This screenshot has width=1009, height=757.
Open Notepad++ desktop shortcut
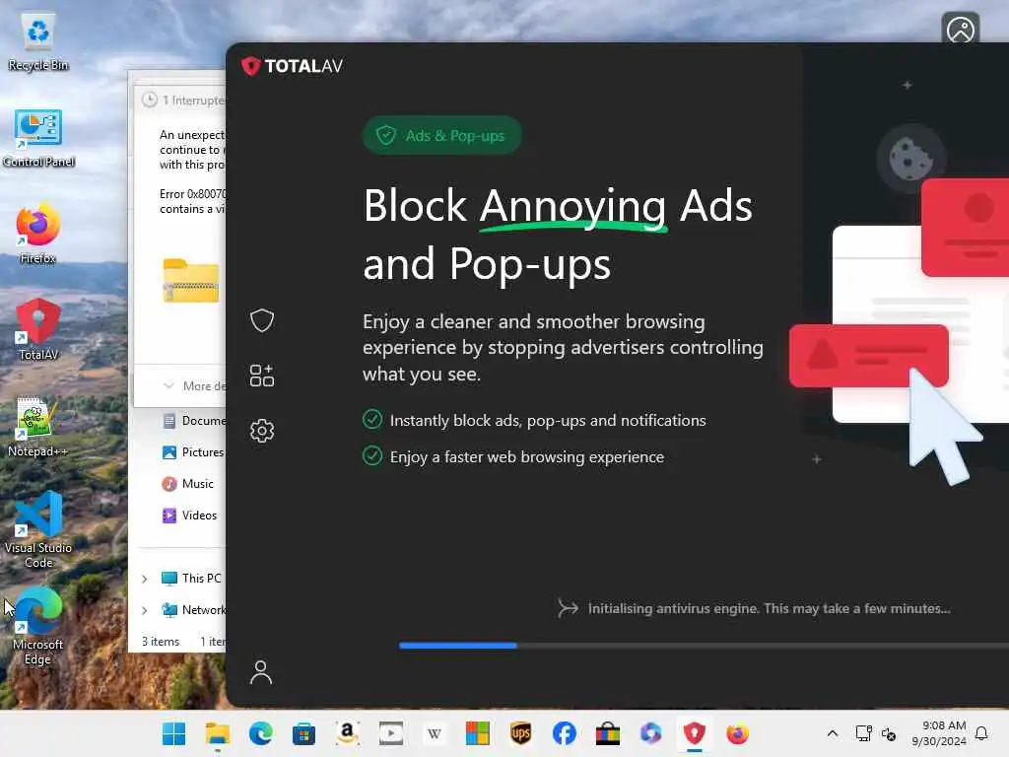click(38, 428)
